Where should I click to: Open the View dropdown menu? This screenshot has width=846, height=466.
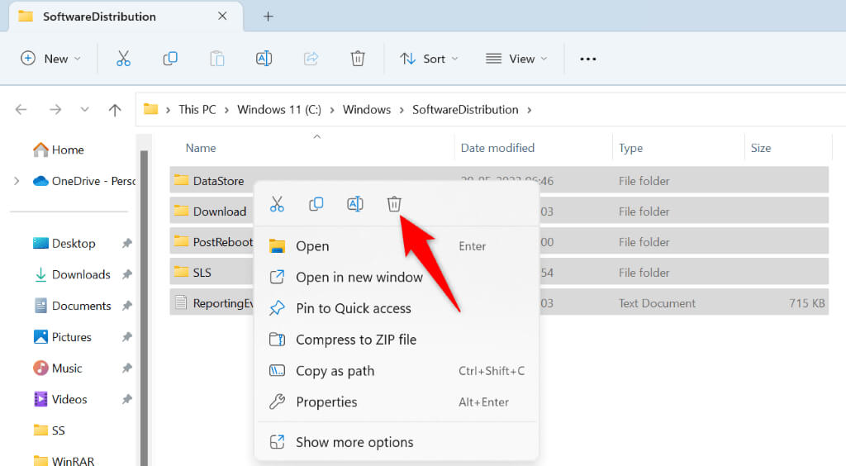click(x=516, y=59)
